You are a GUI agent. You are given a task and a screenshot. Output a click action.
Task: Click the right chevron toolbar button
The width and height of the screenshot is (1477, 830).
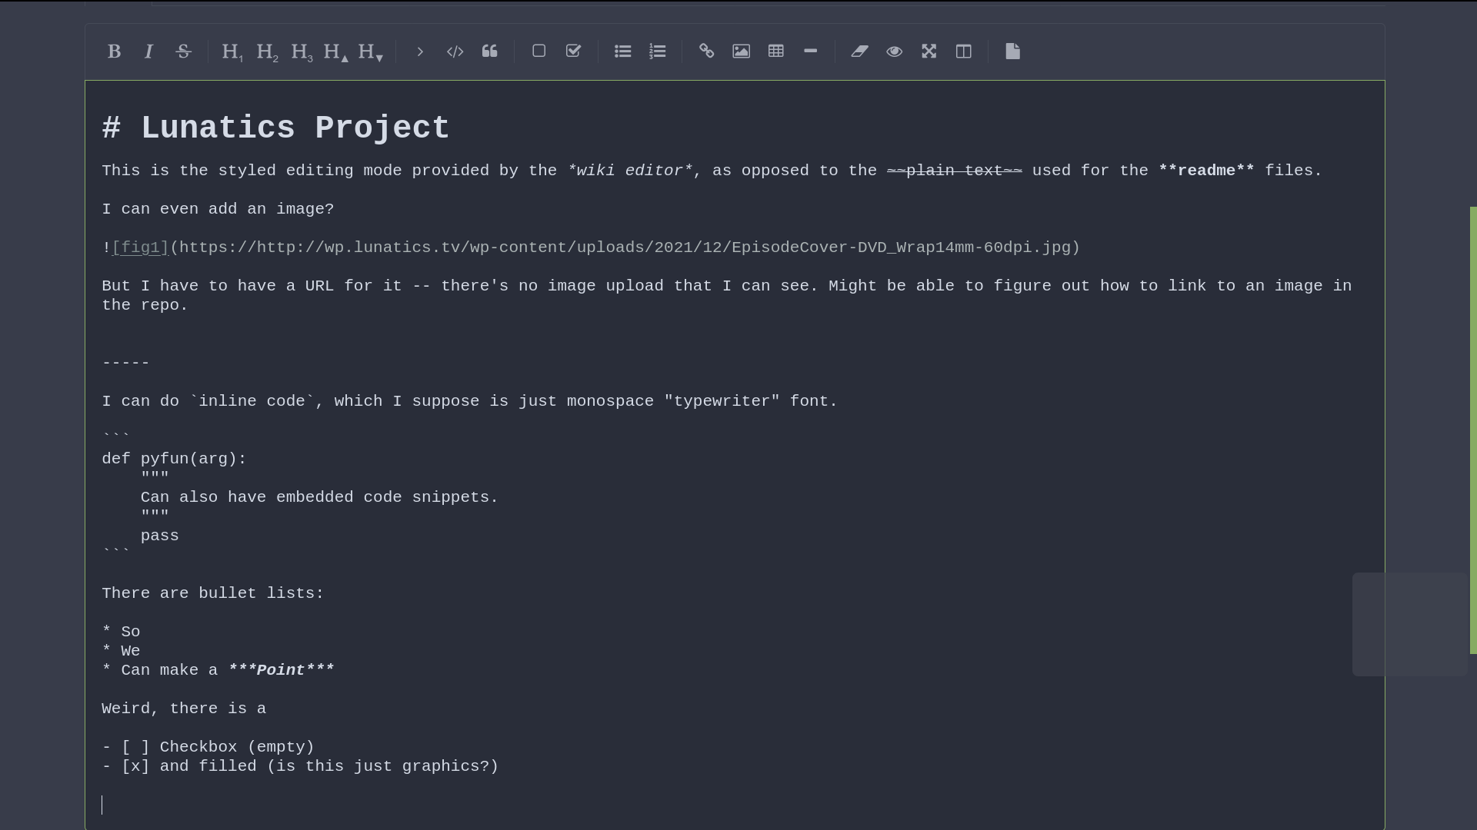coord(420,51)
